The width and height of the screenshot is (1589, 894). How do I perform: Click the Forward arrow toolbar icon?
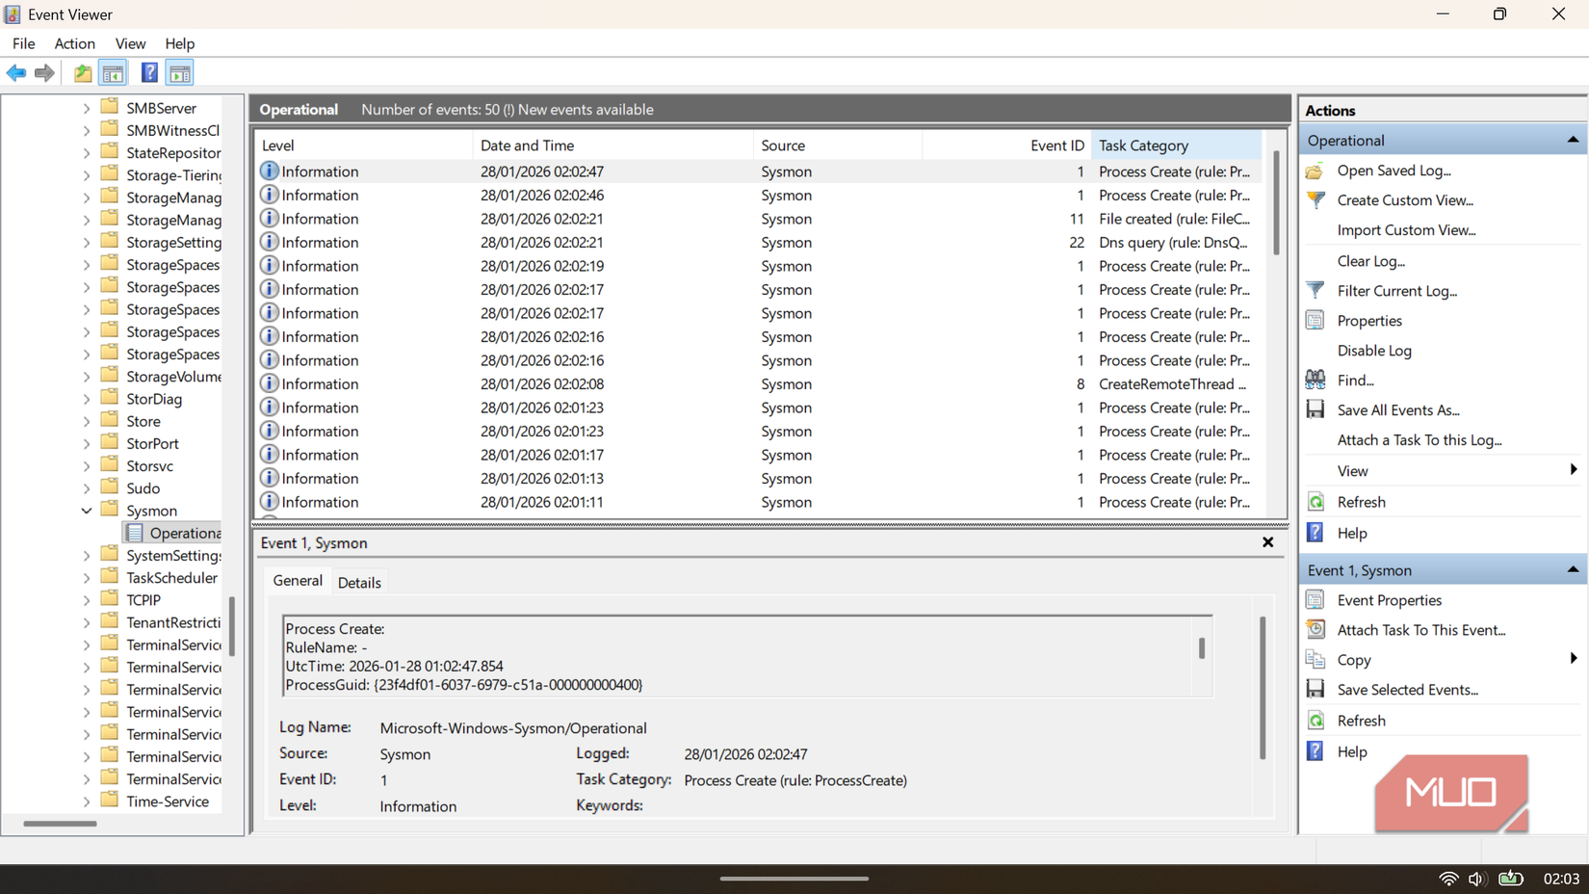[44, 73]
